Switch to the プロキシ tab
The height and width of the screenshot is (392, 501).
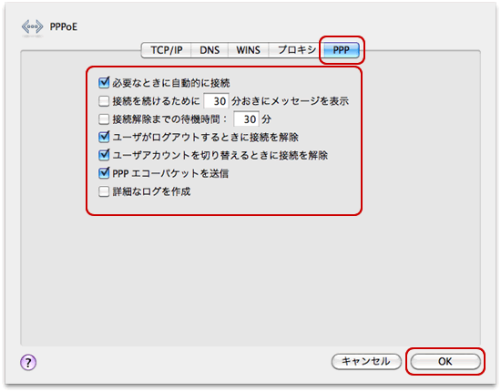[x=297, y=50]
